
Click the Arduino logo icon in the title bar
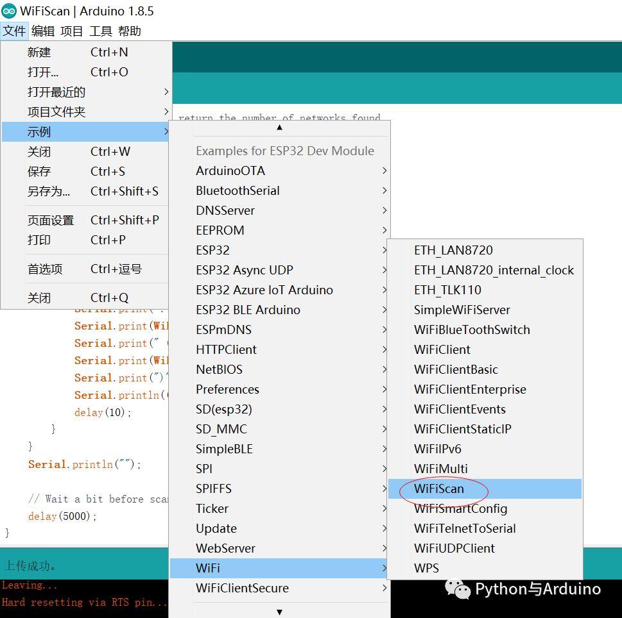(9, 11)
